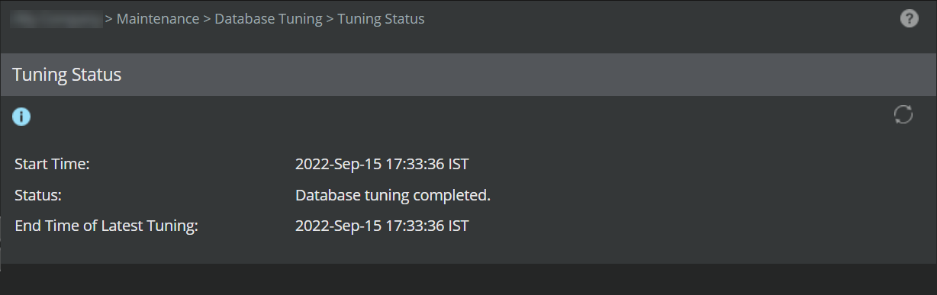The image size is (937, 295).
Task: Select the Start Time label
Action: pos(52,164)
